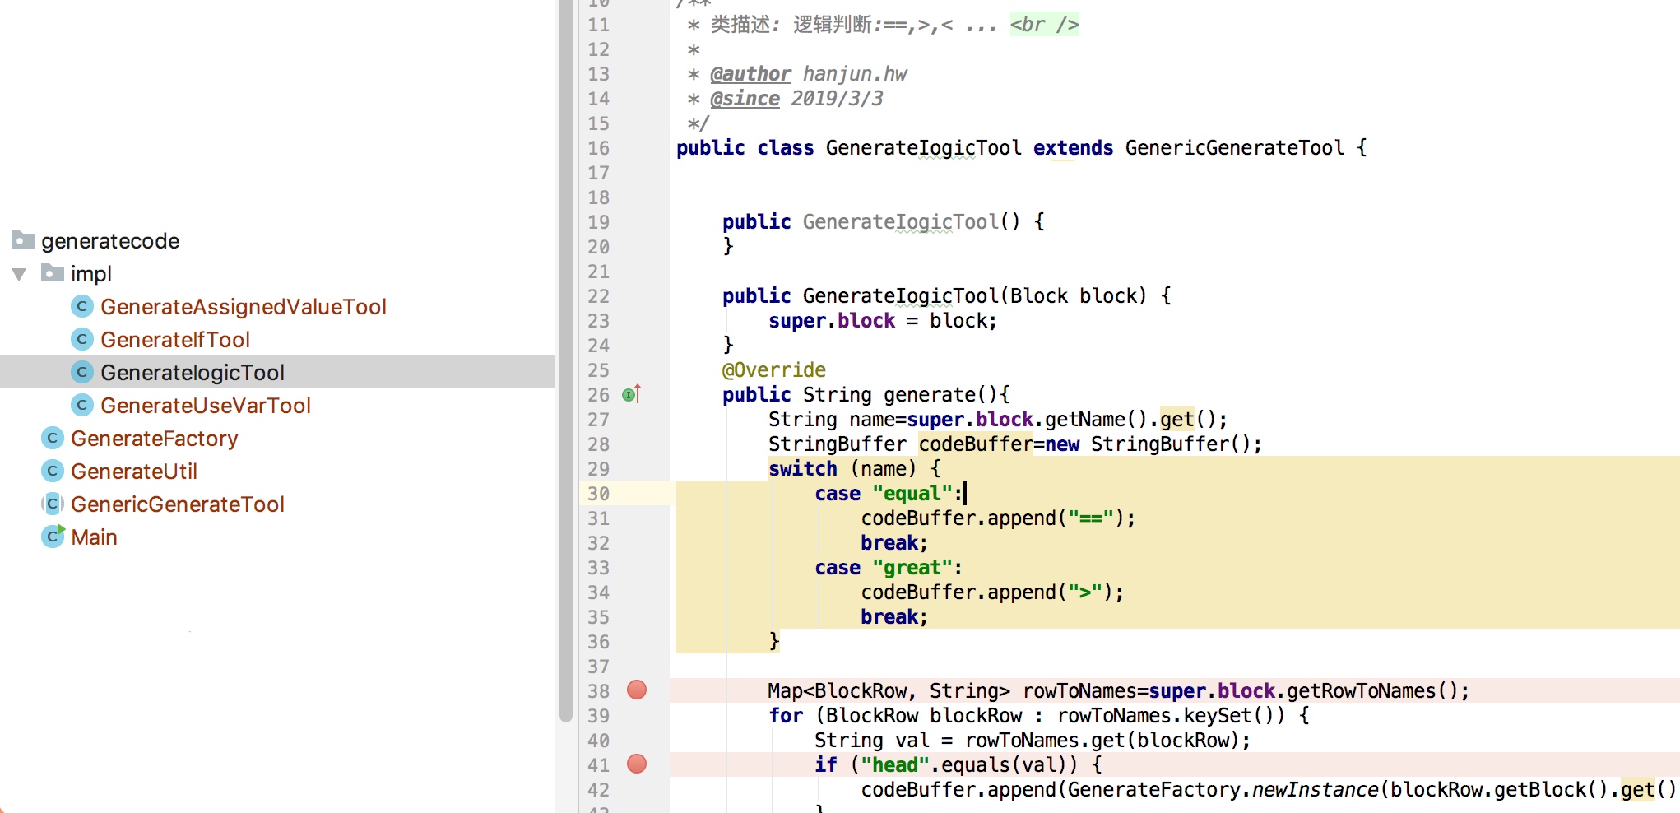Image resolution: width=1680 pixels, height=813 pixels.
Task: Click getRowToNames() call on line 38
Action: (x=1372, y=691)
